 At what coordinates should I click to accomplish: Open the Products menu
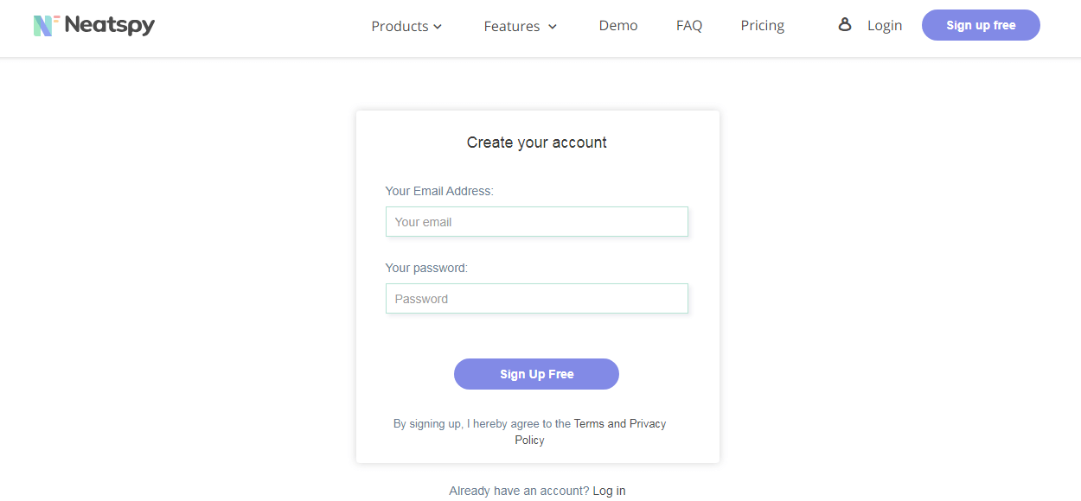click(400, 27)
